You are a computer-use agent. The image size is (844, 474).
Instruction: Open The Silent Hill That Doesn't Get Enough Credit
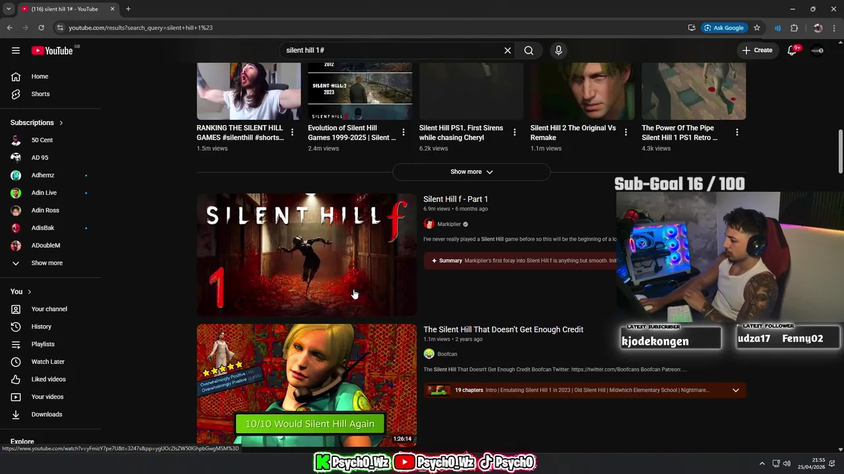pos(503,329)
